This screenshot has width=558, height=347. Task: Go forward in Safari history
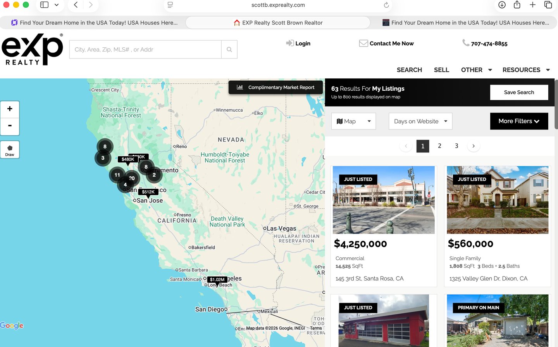point(91,5)
